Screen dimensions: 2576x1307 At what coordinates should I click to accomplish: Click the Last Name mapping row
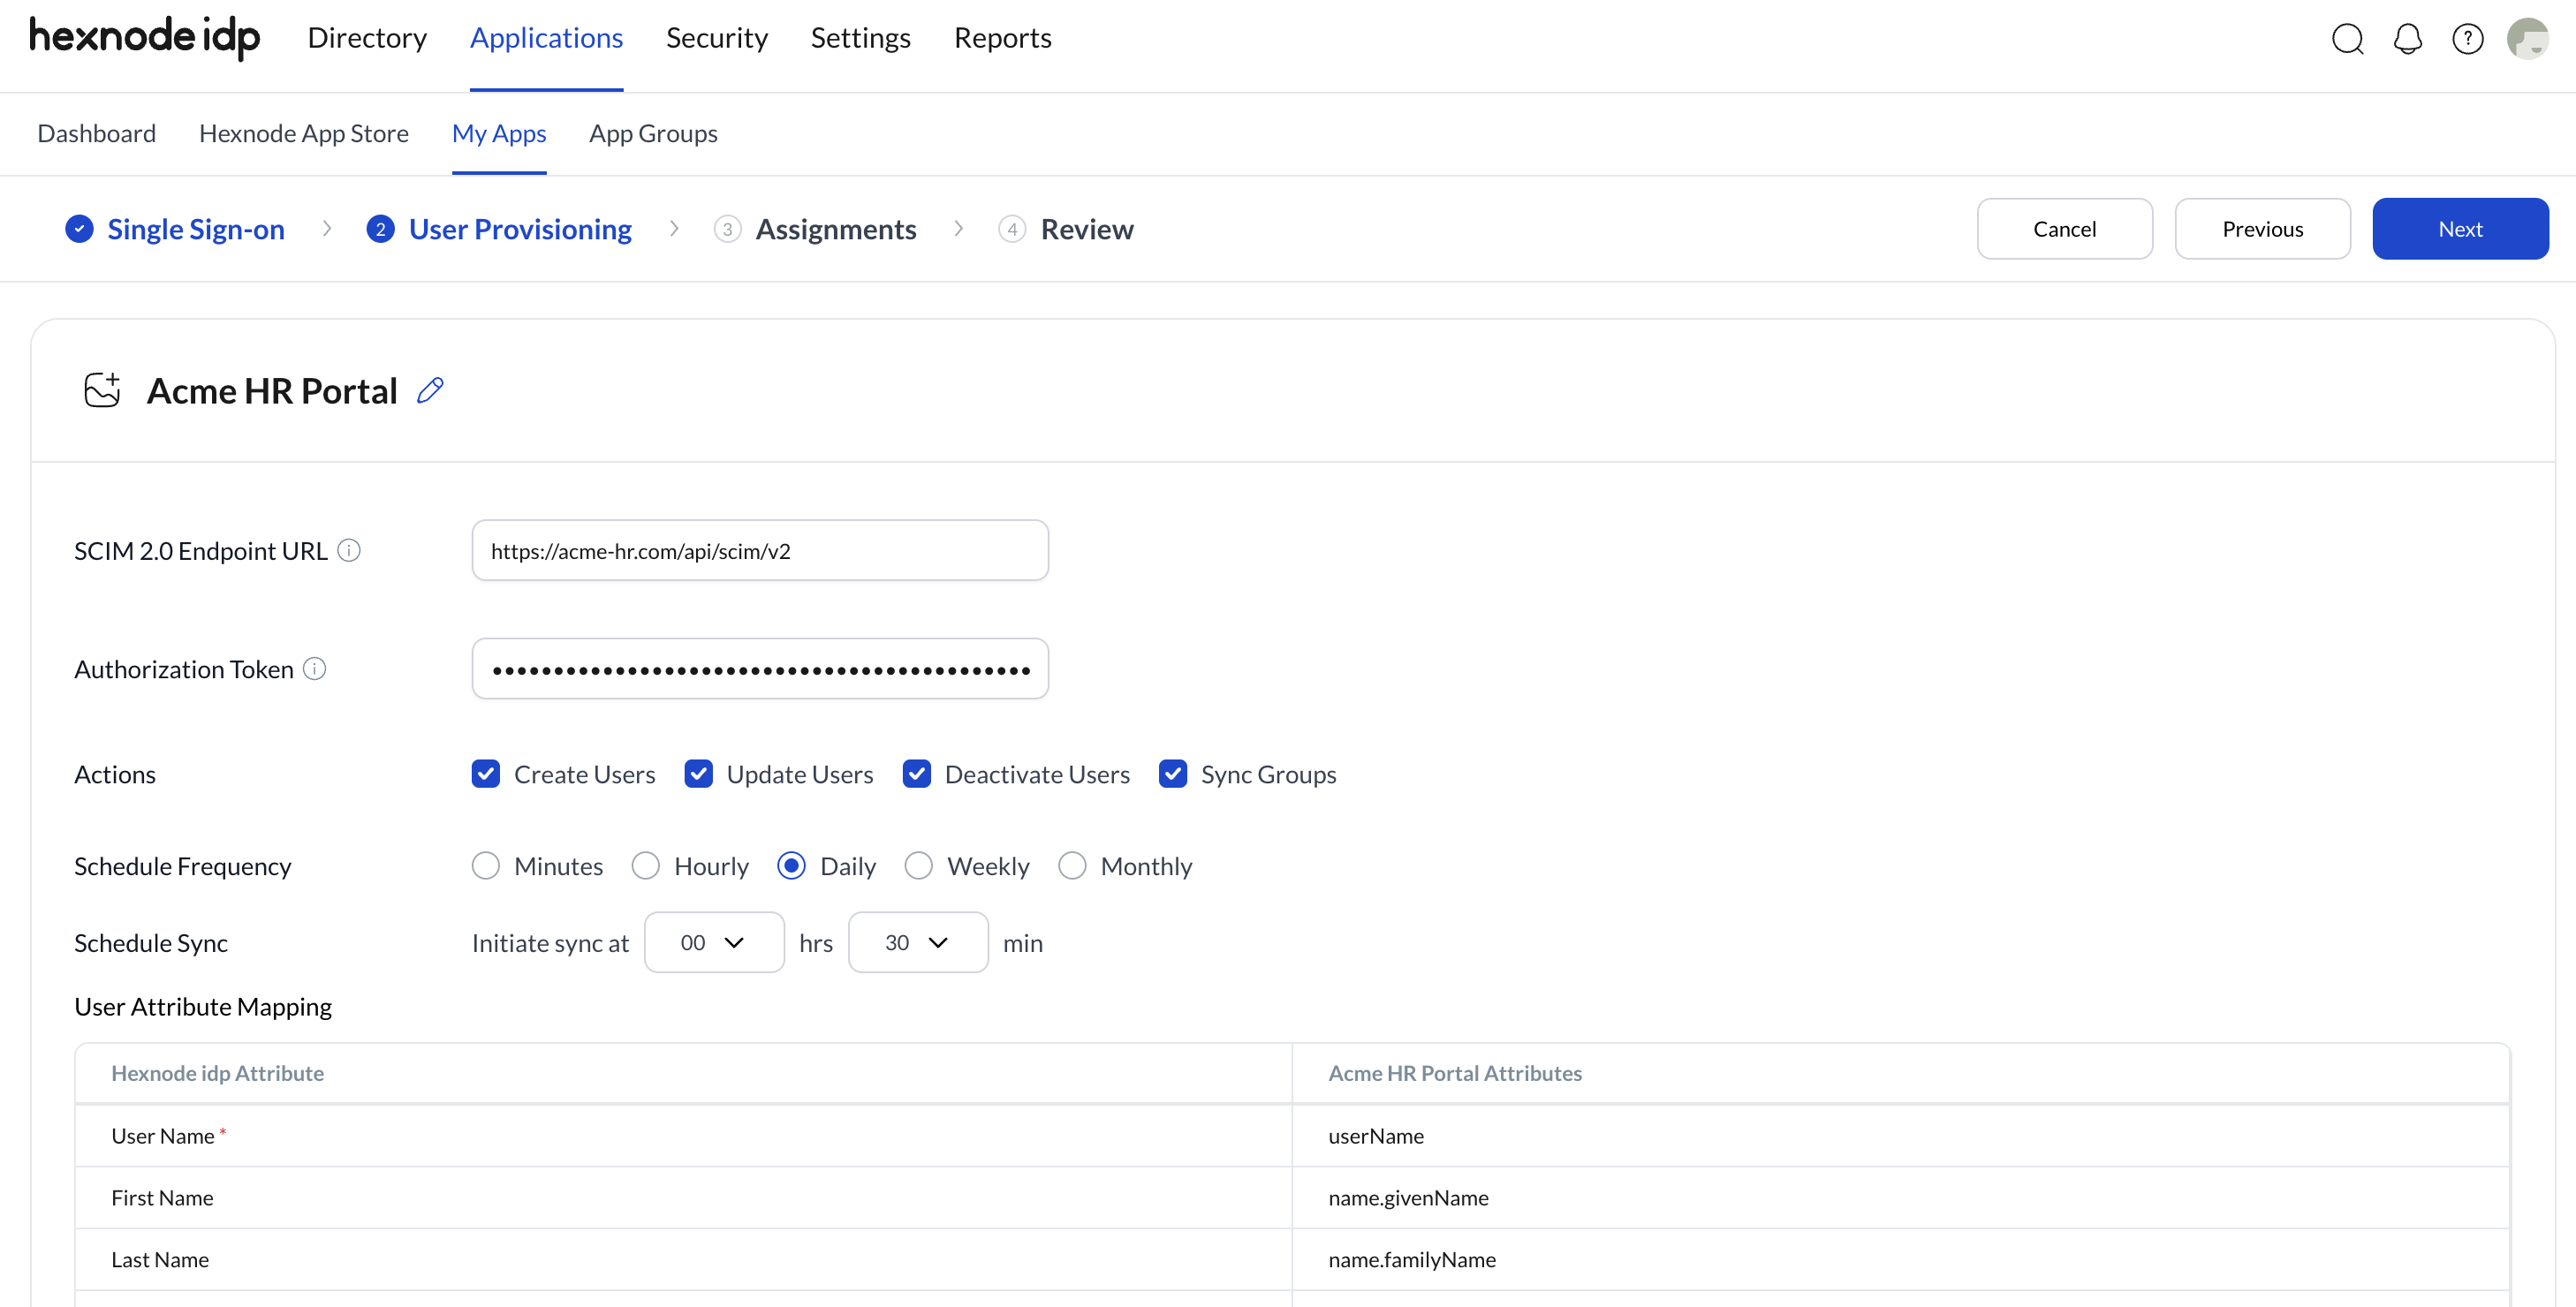(1292, 1259)
